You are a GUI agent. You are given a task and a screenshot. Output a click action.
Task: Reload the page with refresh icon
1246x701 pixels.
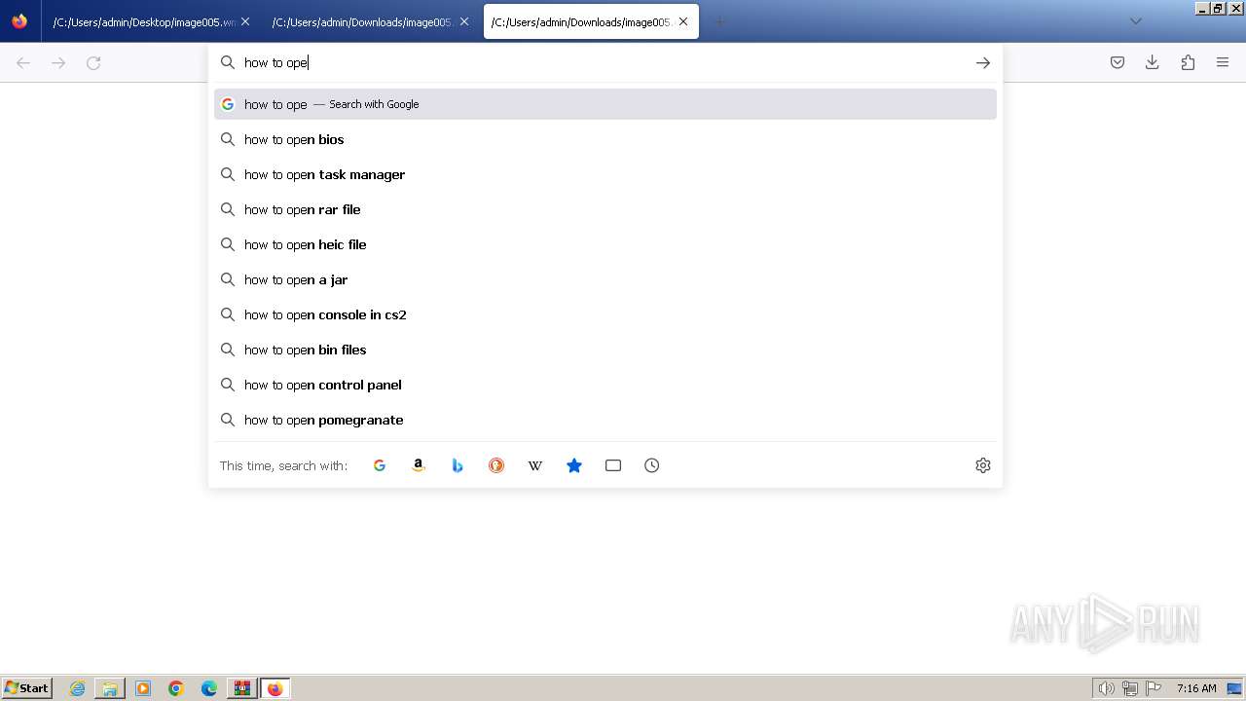(x=93, y=62)
